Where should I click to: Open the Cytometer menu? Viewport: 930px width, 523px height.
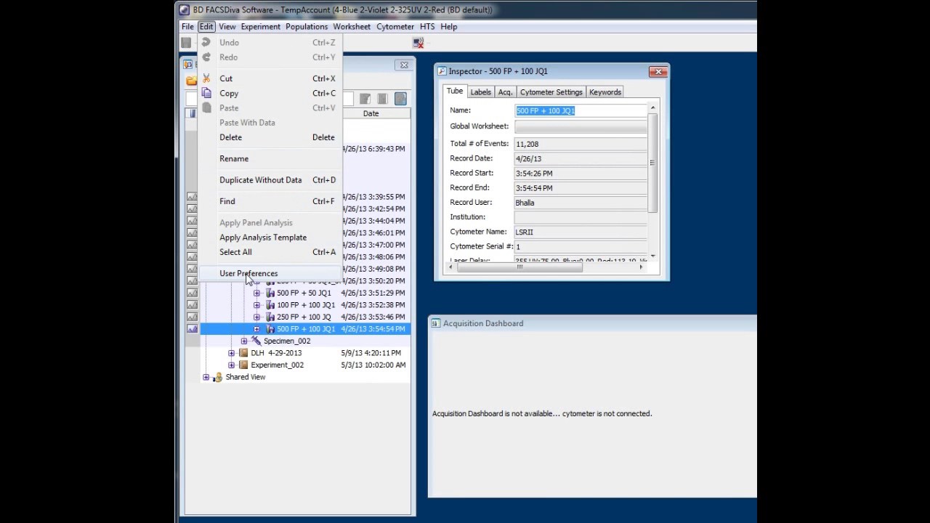tap(395, 27)
